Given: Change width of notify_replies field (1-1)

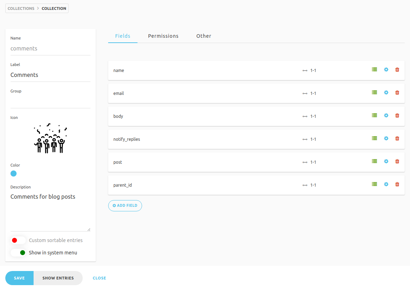Looking at the screenshot, I should point(309,139).
